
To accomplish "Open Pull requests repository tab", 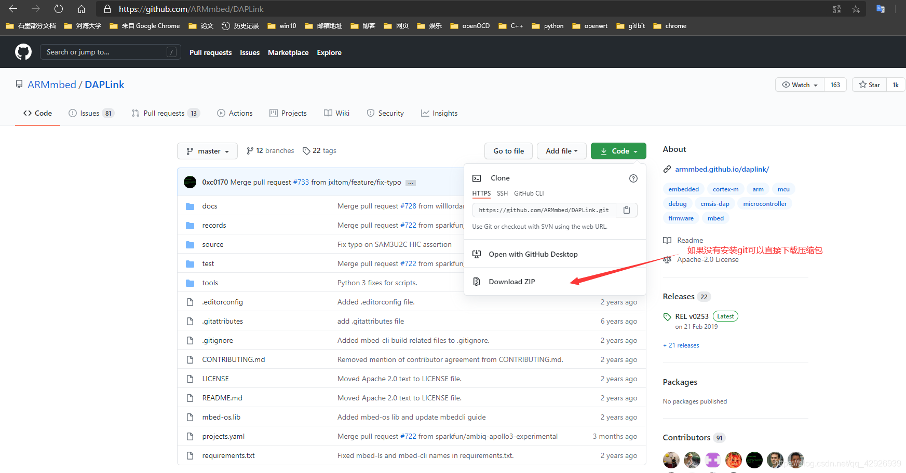I will click(x=166, y=113).
